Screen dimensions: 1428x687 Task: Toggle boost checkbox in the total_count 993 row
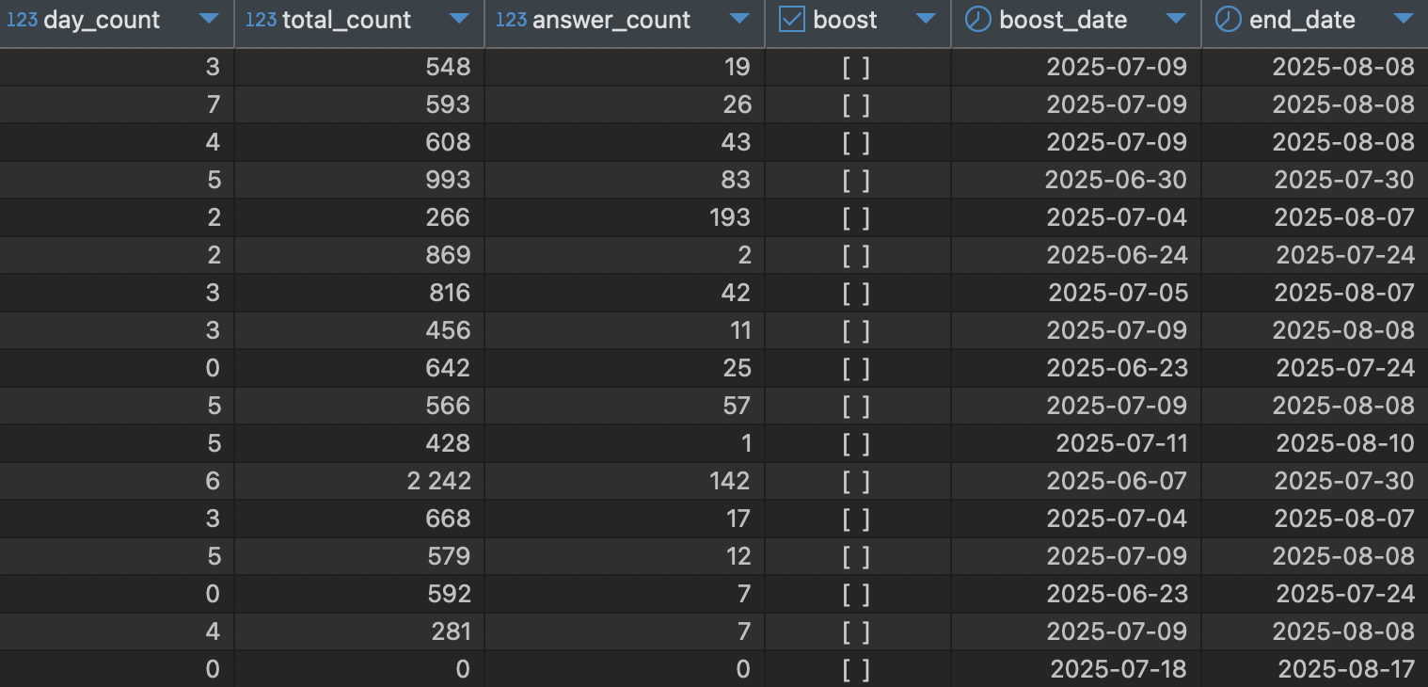point(856,180)
